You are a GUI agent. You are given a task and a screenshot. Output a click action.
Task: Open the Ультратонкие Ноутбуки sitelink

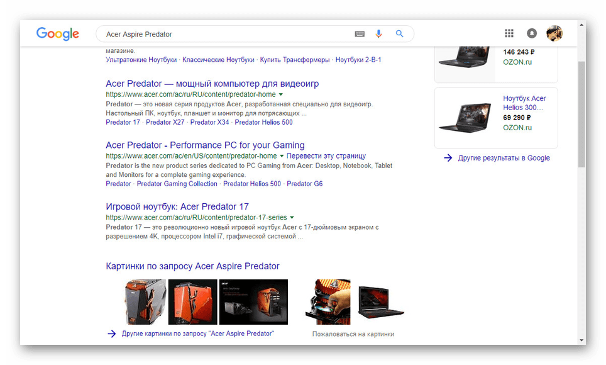(141, 60)
